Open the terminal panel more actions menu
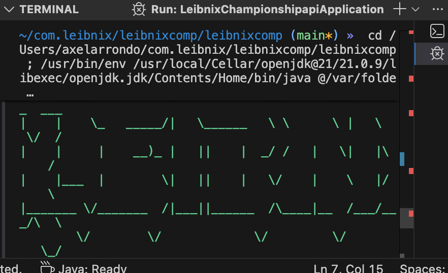448x273 pixels. [437, 9]
